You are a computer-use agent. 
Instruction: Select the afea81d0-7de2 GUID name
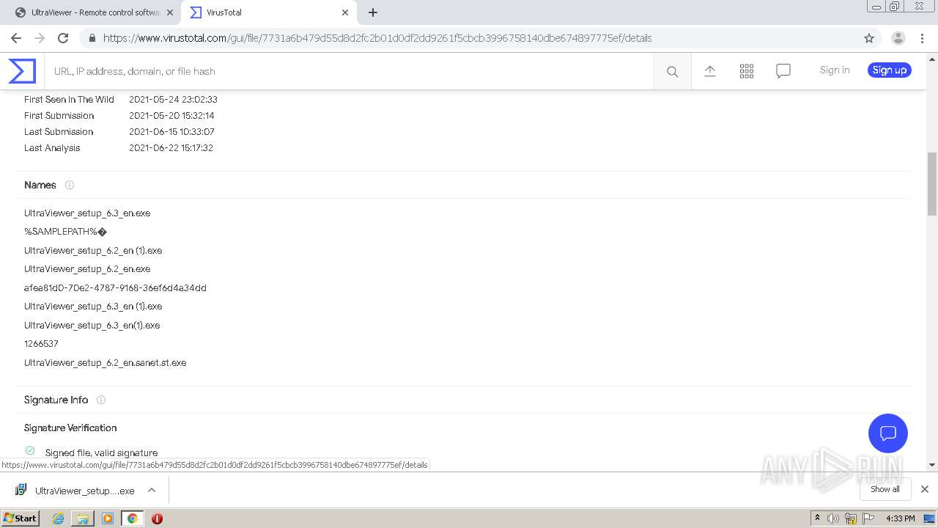[115, 288]
